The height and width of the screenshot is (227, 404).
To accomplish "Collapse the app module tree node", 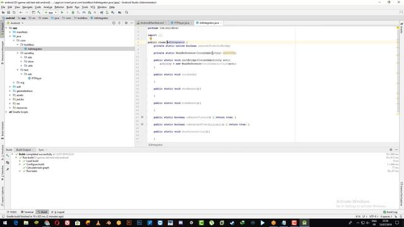I will click(6, 28).
